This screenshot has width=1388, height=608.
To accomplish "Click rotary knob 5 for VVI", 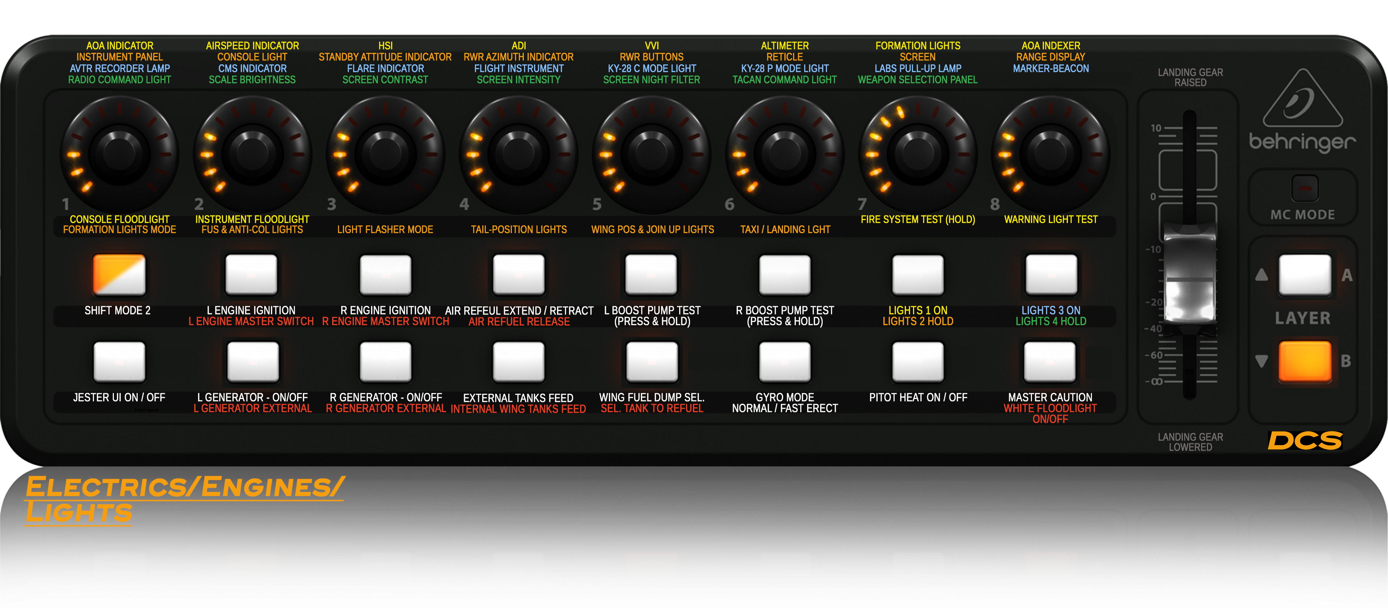I will 651,154.
